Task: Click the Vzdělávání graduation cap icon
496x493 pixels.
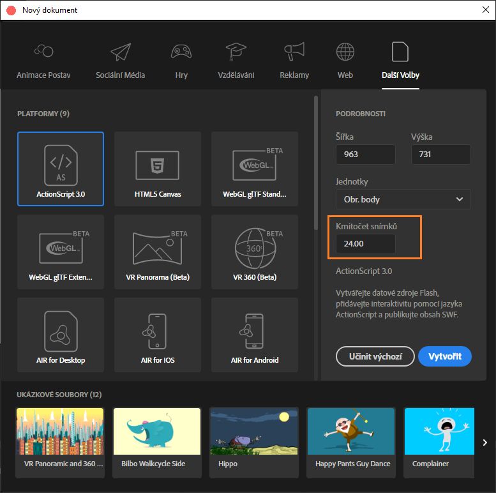Action: coord(236,52)
